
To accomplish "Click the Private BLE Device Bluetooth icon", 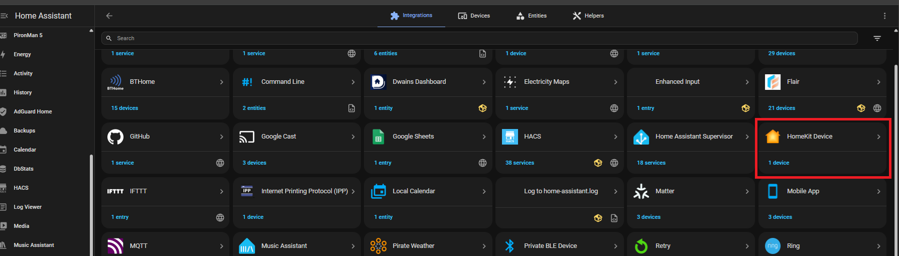I will point(509,246).
